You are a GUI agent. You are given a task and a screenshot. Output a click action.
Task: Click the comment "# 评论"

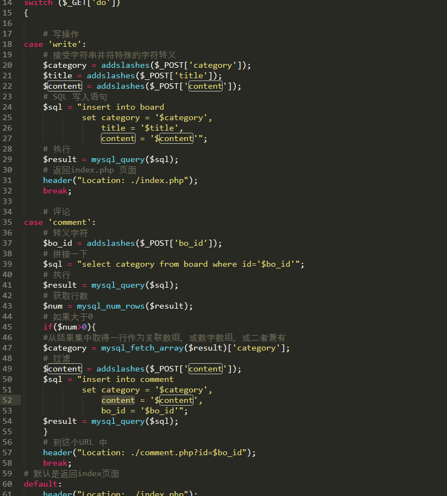(57, 212)
